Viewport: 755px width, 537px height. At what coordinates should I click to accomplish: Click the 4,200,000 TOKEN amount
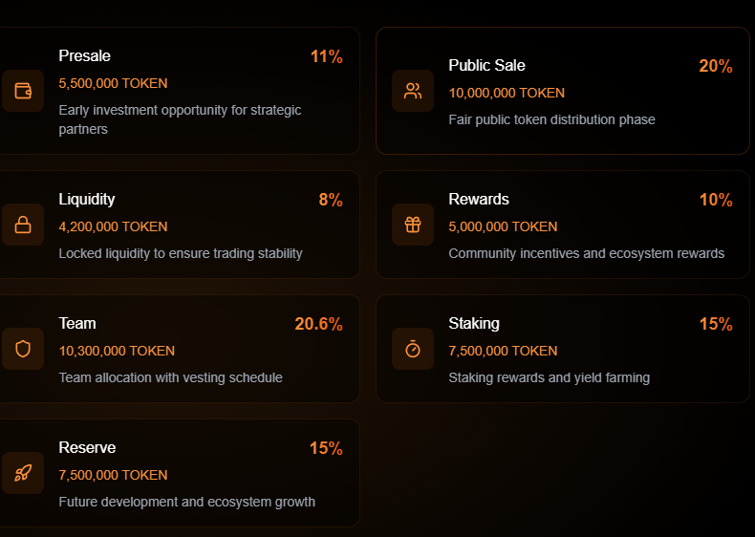click(113, 226)
